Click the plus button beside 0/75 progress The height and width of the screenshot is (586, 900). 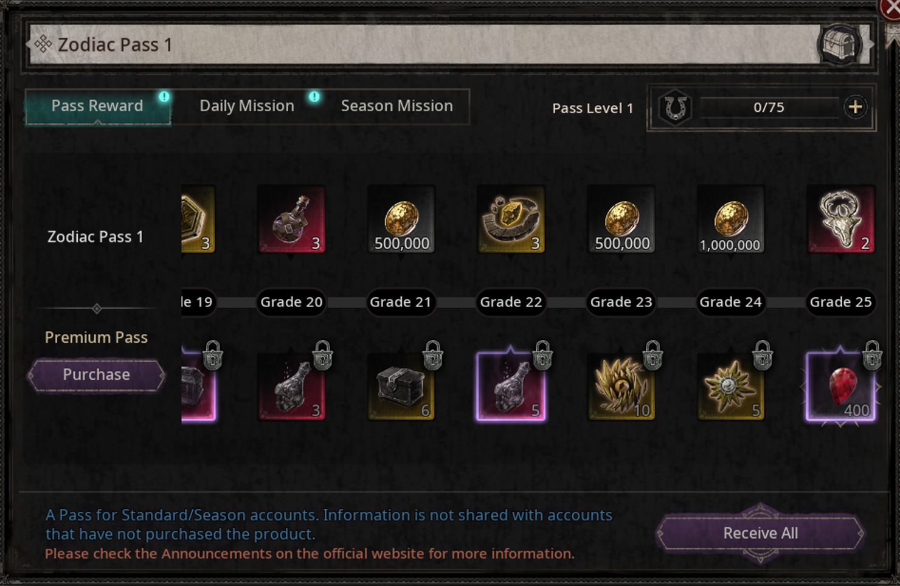[x=855, y=107]
